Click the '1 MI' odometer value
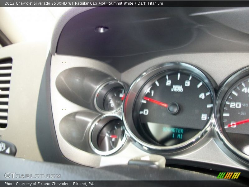Screen dimensions: 249x187 [177, 136]
